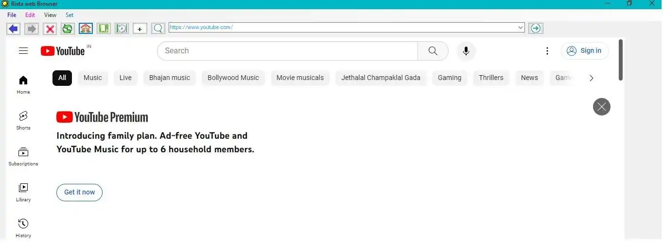Select the Bhajan music chip
The height and width of the screenshot is (243, 663).
(x=170, y=78)
